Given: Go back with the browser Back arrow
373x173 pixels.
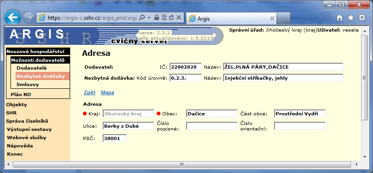Looking at the screenshot, I should [x=13, y=17].
